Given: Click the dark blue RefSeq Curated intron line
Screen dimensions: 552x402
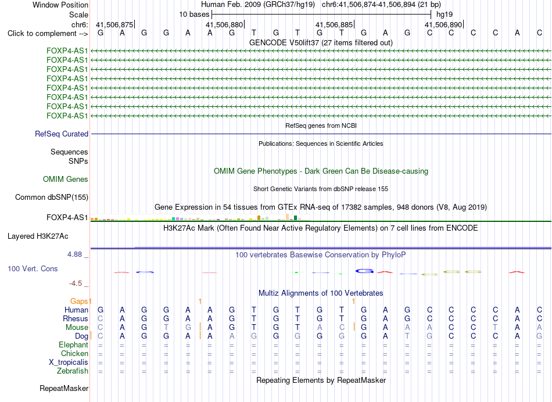Looking at the screenshot, I should point(321,134).
